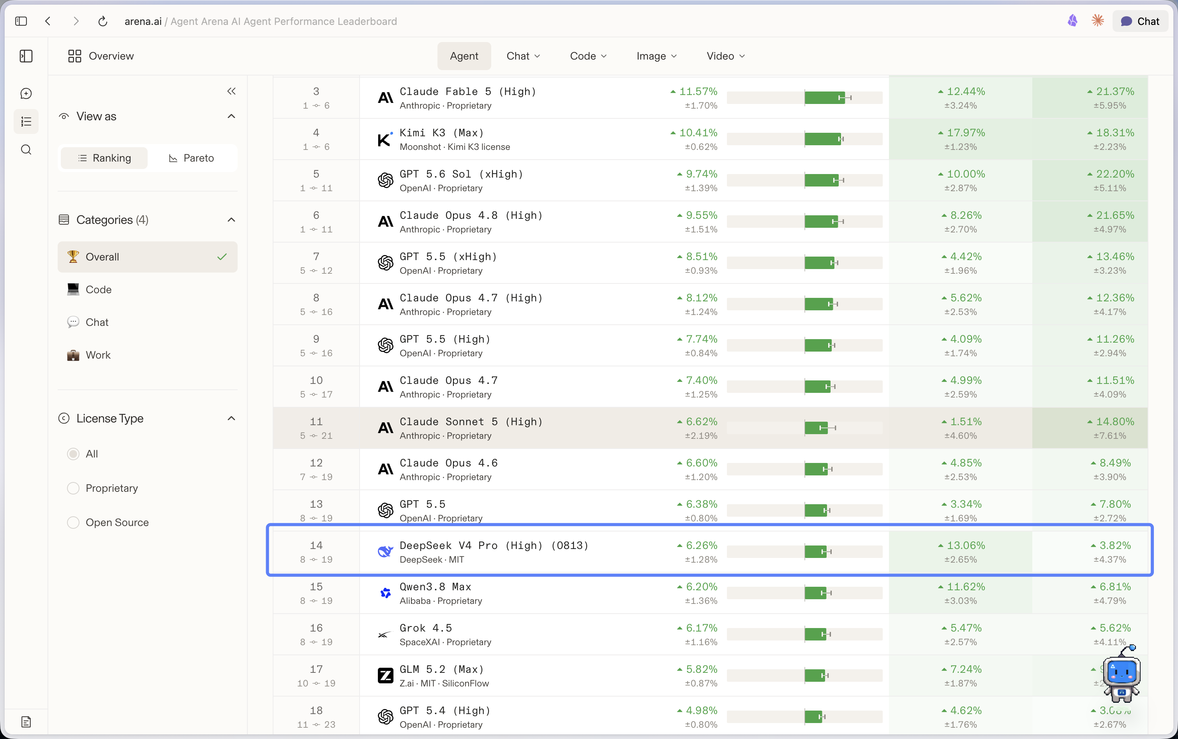Select the Open Source license radio button
This screenshot has width=1178, height=739.
click(73, 523)
